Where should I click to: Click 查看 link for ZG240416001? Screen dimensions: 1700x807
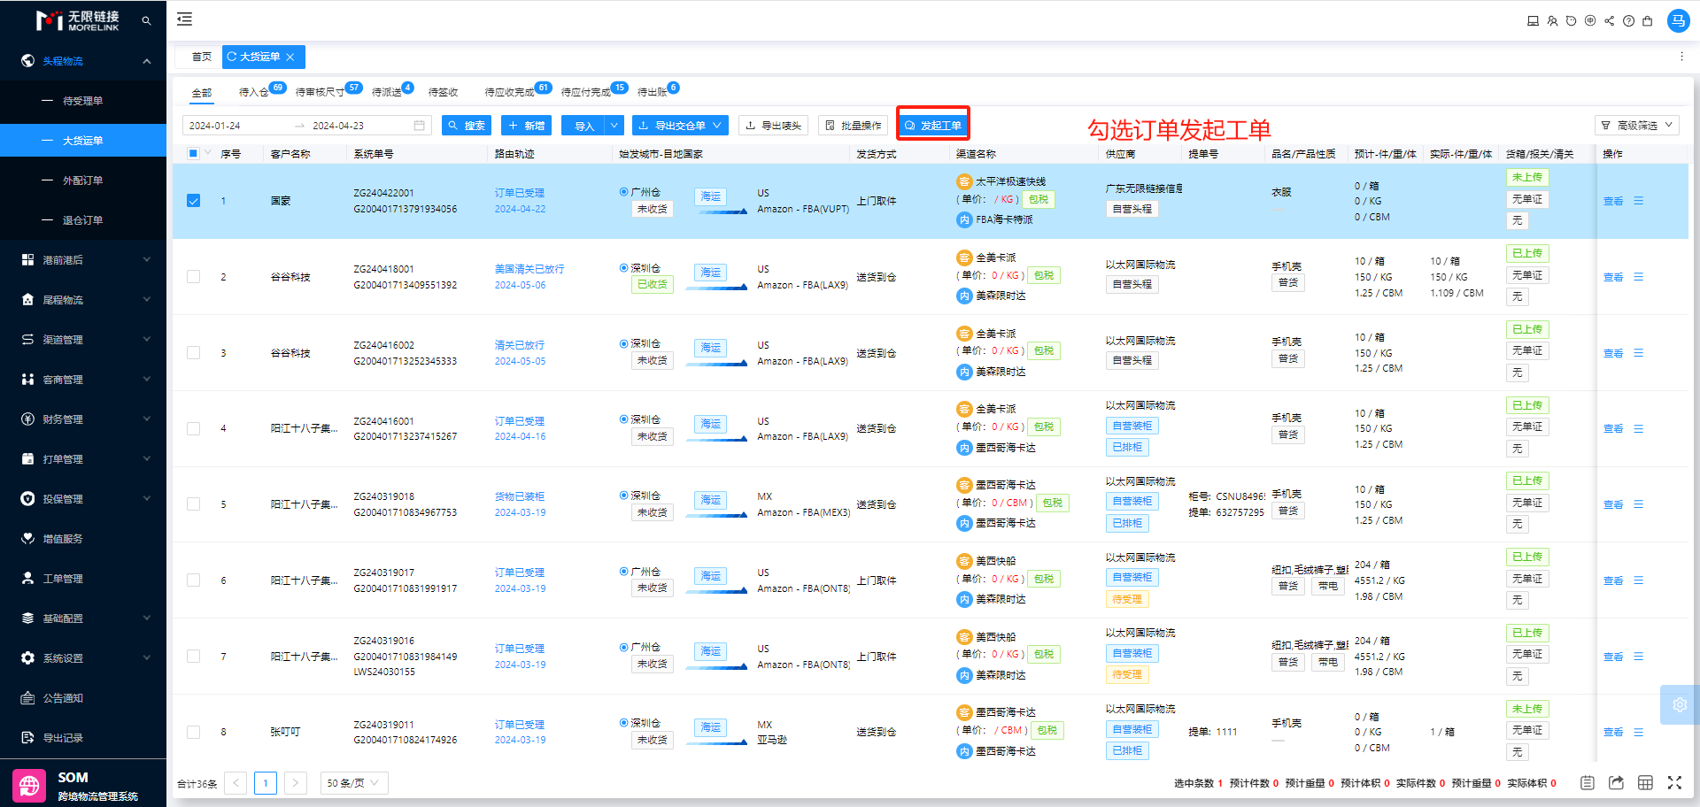pos(1613,429)
